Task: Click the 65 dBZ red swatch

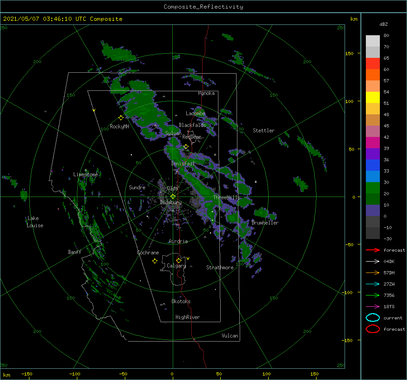Action: (373, 64)
